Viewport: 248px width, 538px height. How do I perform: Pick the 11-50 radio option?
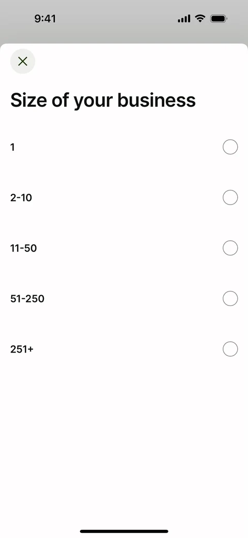pos(230,248)
